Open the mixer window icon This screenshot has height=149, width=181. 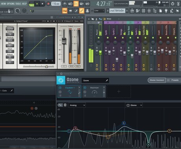pos(149,11)
